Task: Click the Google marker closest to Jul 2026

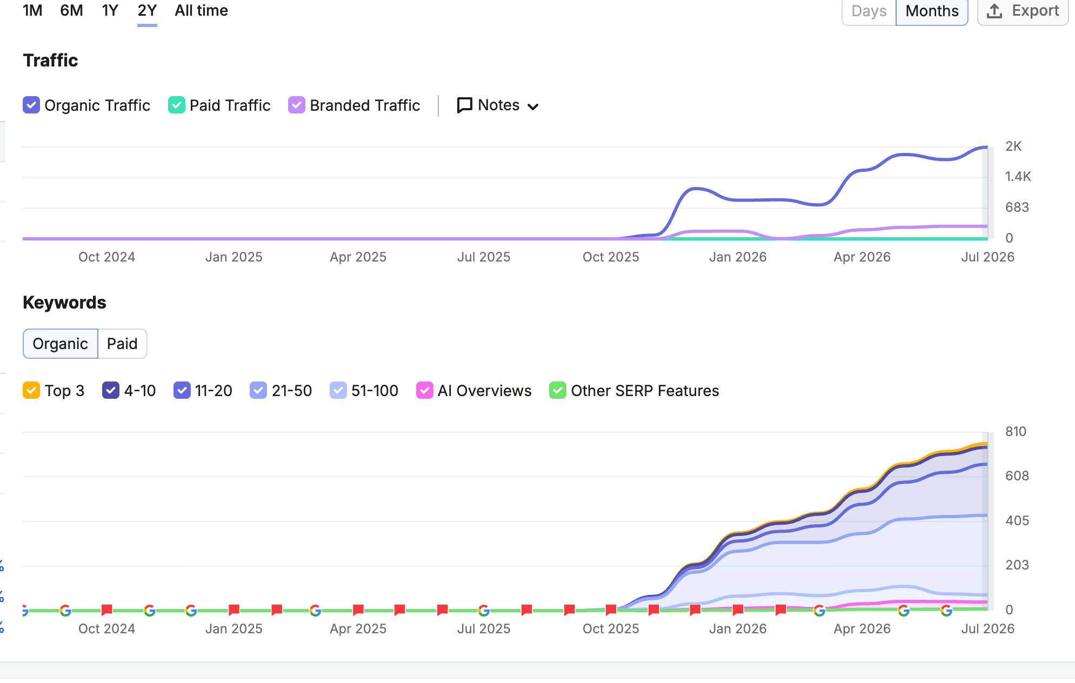Action: [946, 611]
